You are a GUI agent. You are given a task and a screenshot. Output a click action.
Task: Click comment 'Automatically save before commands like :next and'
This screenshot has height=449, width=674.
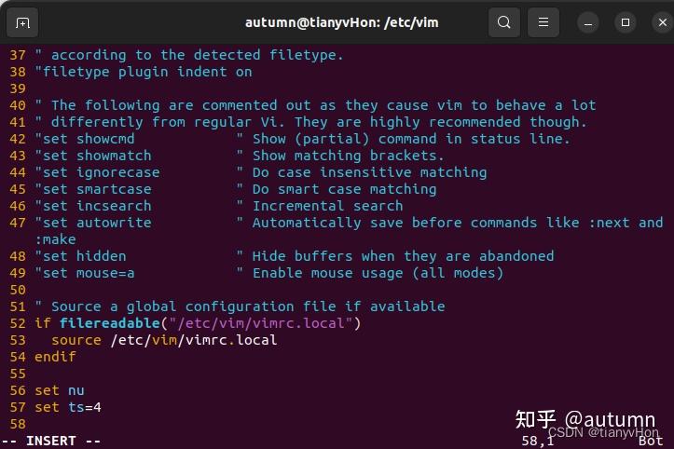coord(458,223)
